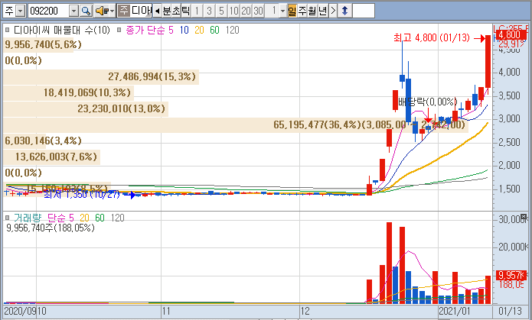532x320 pixels.
Task: Click the vertical up-down arrow icon
Action: point(344,11)
